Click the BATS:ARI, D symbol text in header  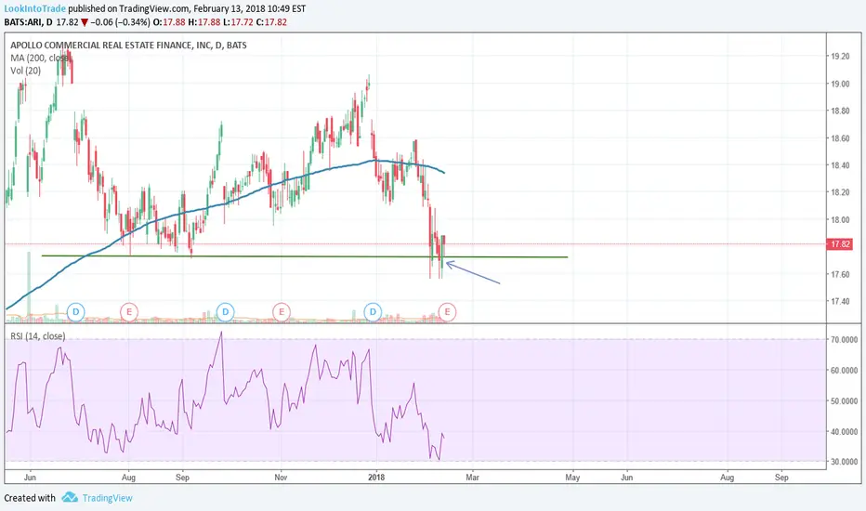(28, 22)
